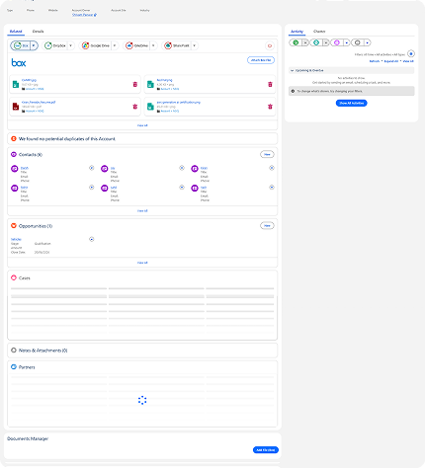Select the Dropbox provider icon
This screenshot has width=426, height=469.
point(48,45)
